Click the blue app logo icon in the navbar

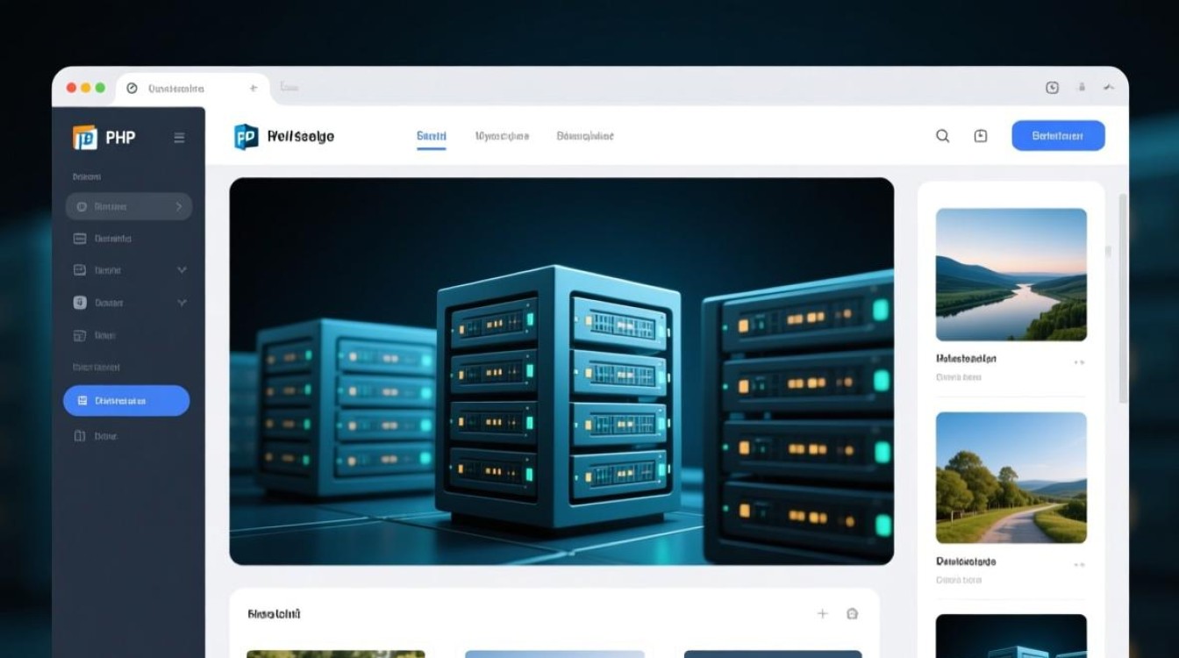(x=247, y=136)
